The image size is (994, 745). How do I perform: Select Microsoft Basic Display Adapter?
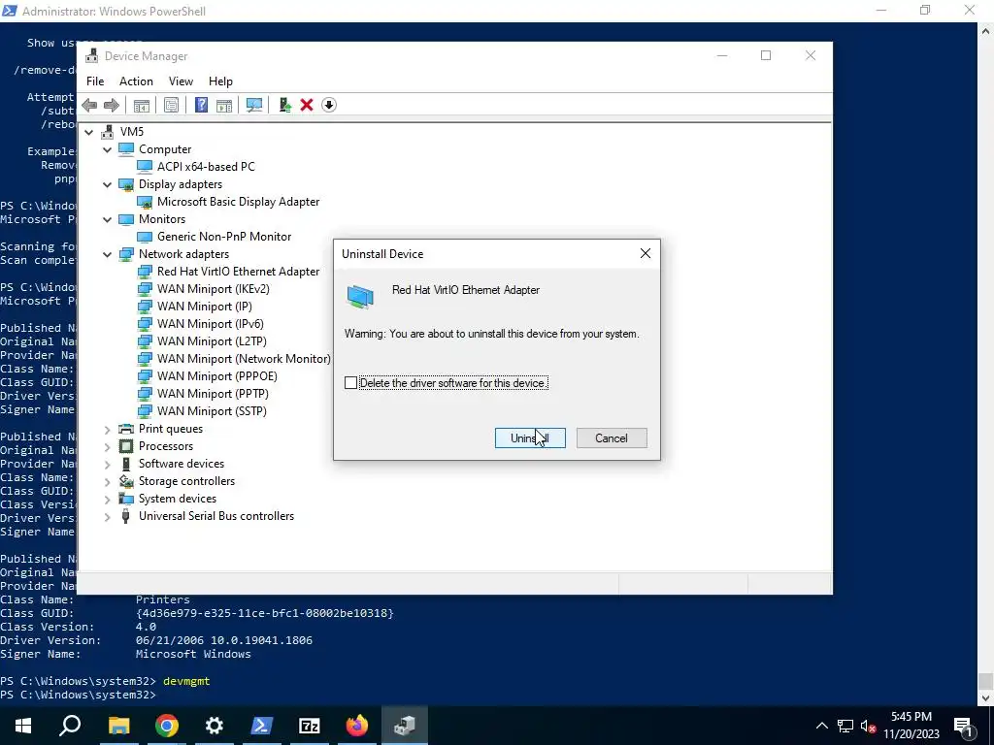[x=239, y=202]
